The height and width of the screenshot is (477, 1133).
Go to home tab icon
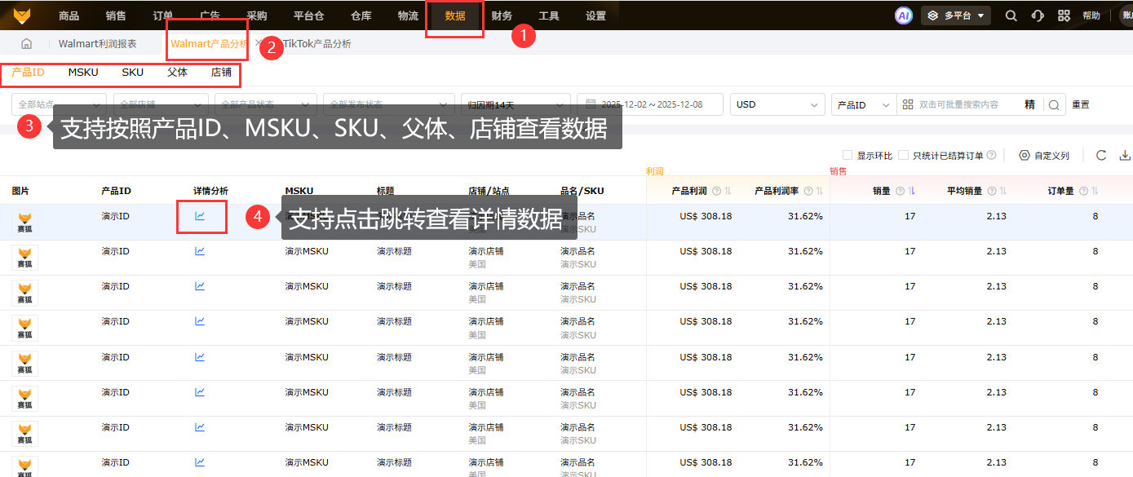click(x=27, y=44)
